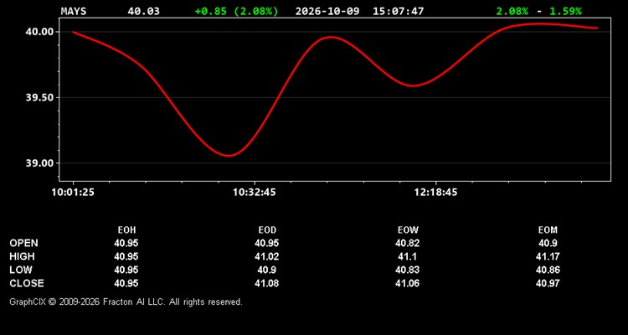This screenshot has height=335, width=628.
Task: Click the EOW LOW value 40.83
Action: pos(407,270)
